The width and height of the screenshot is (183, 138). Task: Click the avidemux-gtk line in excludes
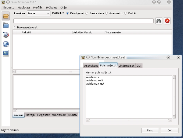pyautogui.click(x=95, y=84)
